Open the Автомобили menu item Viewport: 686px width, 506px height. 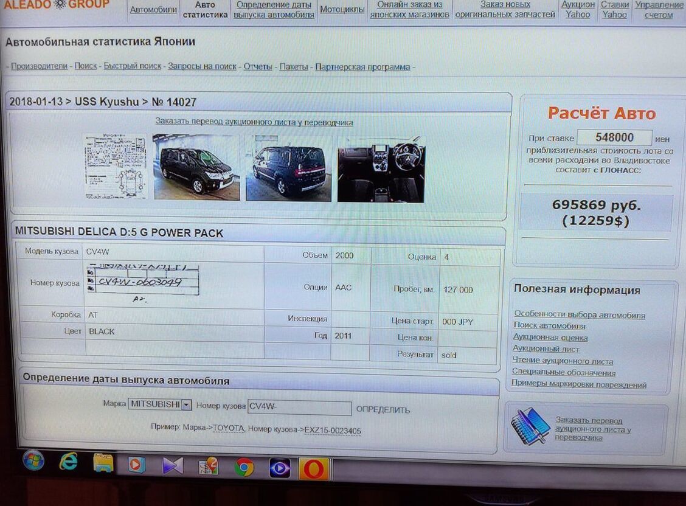[x=153, y=9]
